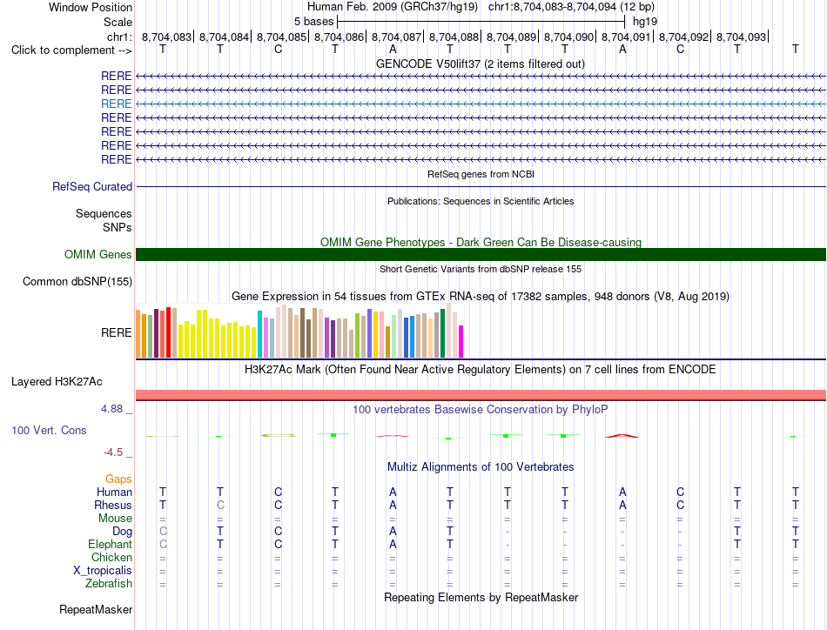
Task: Click the Rhesus species row label
Action: (x=113, y=505)
